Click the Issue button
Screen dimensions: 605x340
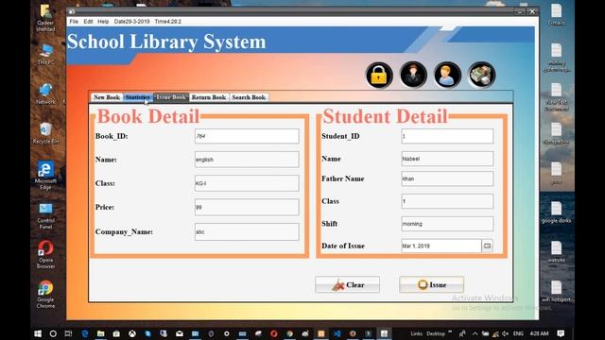(431, 285)
